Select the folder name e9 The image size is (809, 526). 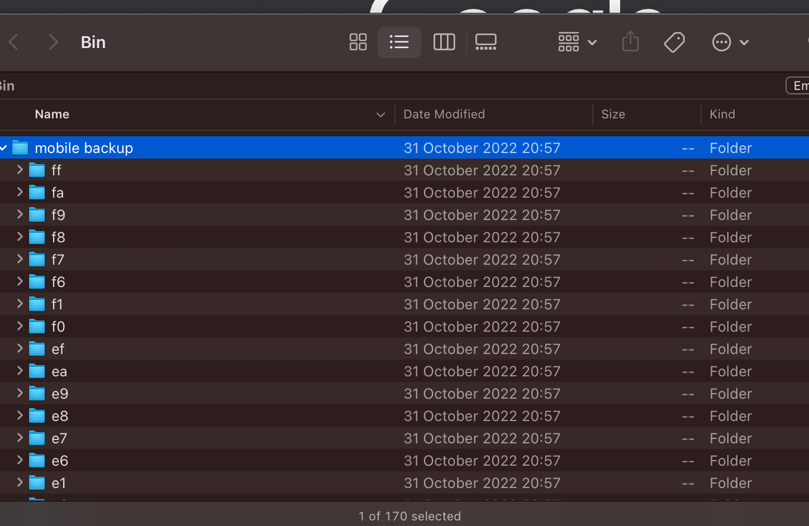pos(60,394)
